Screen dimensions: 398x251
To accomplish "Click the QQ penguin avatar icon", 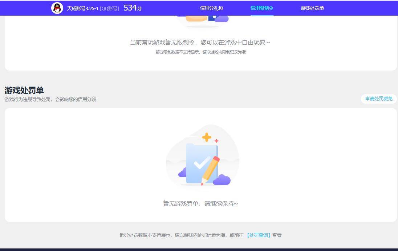I will [57, 7].
